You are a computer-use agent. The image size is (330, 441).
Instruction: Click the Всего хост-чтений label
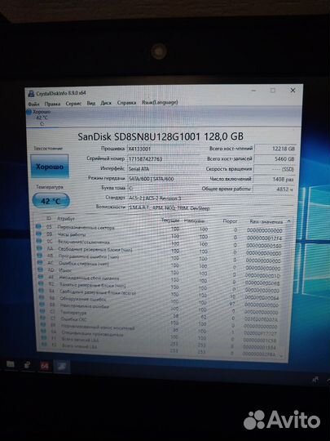(231, 149)
